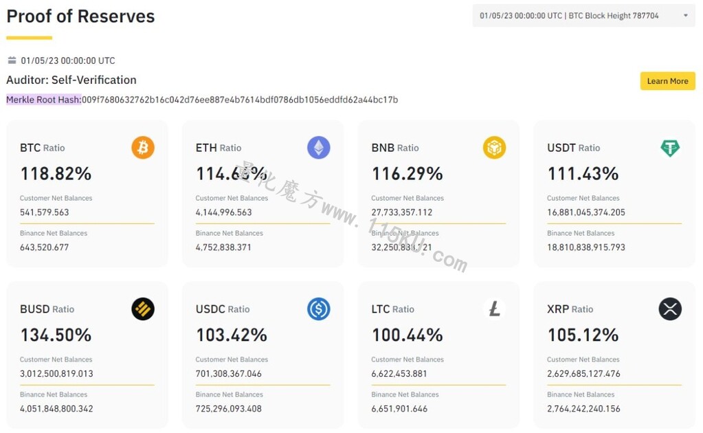Click the Bitcoin logo on the BTC card
The height and width of the screenshot is (433, 703).
click(143, 148)
